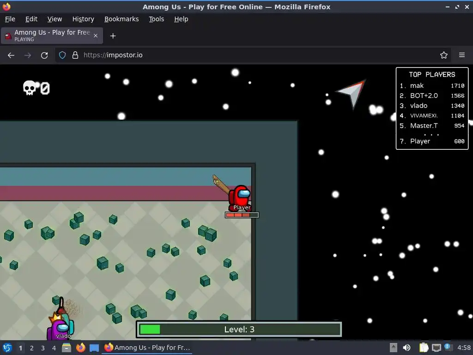Screen dimensions: 473x355
Task: Open the History menu
Action: click(83, 19)
